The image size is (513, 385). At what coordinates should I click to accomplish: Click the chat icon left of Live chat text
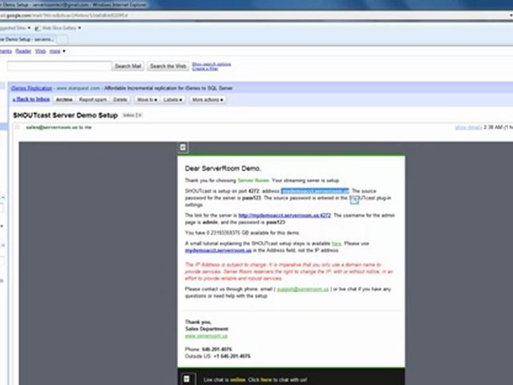tap(187, 379)
